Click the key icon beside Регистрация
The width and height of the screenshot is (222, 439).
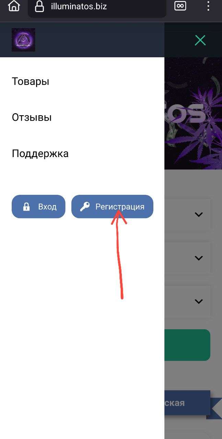(x=84, y=207)
